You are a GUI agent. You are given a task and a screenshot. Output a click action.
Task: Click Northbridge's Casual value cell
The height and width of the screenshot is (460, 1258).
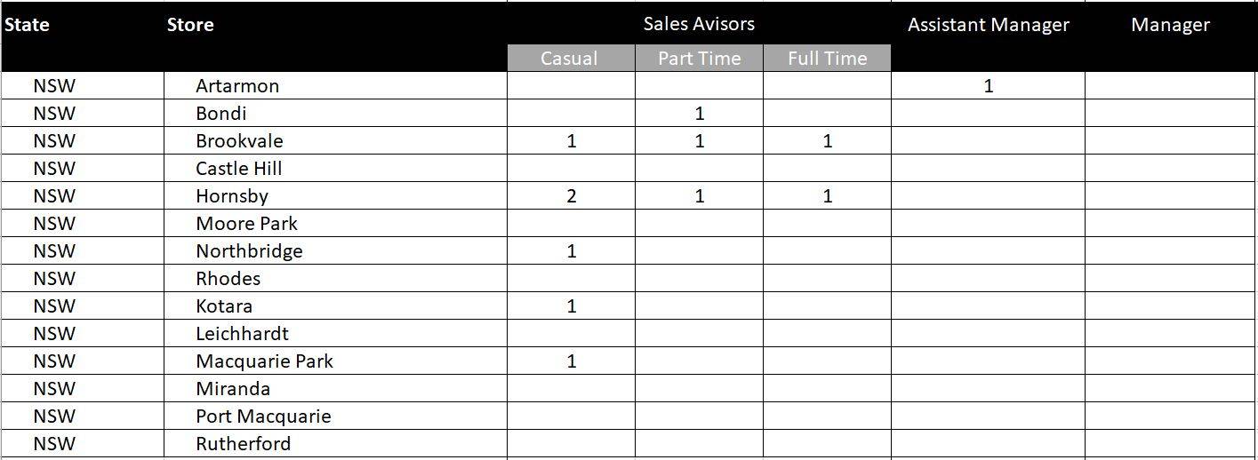pyautogui.click(x=571, y=251)
